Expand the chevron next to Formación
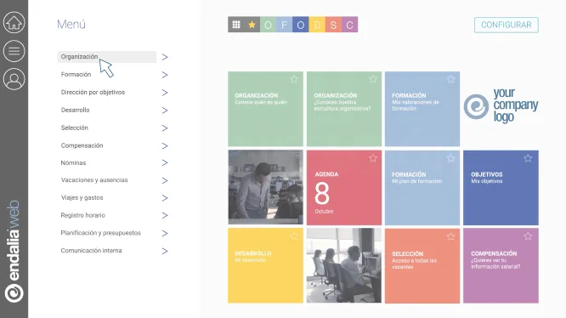Screen dimensions: 566x318 (165, 75)
